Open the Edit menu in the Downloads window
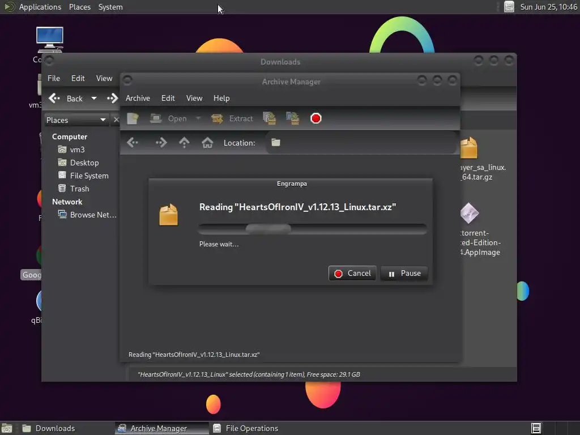 [x=78, y=78]
